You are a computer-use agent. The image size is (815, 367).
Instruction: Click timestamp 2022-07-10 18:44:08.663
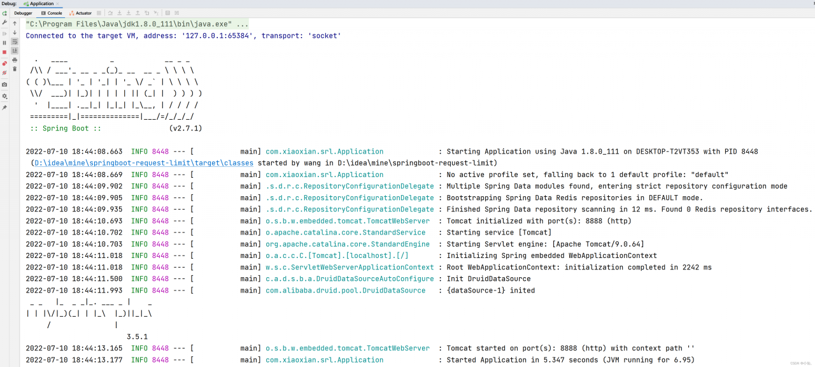74,152
